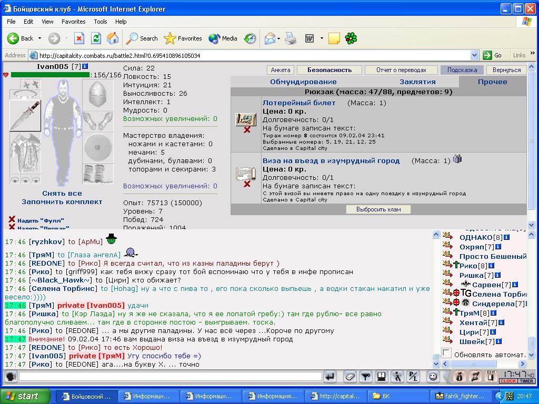
Task: Toggle the TIMER mode button
Action: (x=526, y=381)
